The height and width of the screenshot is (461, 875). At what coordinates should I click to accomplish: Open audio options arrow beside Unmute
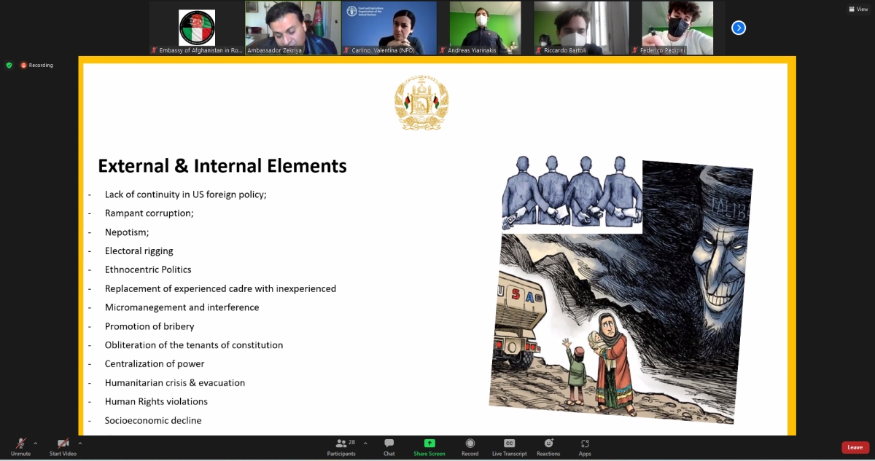point(36,443)
